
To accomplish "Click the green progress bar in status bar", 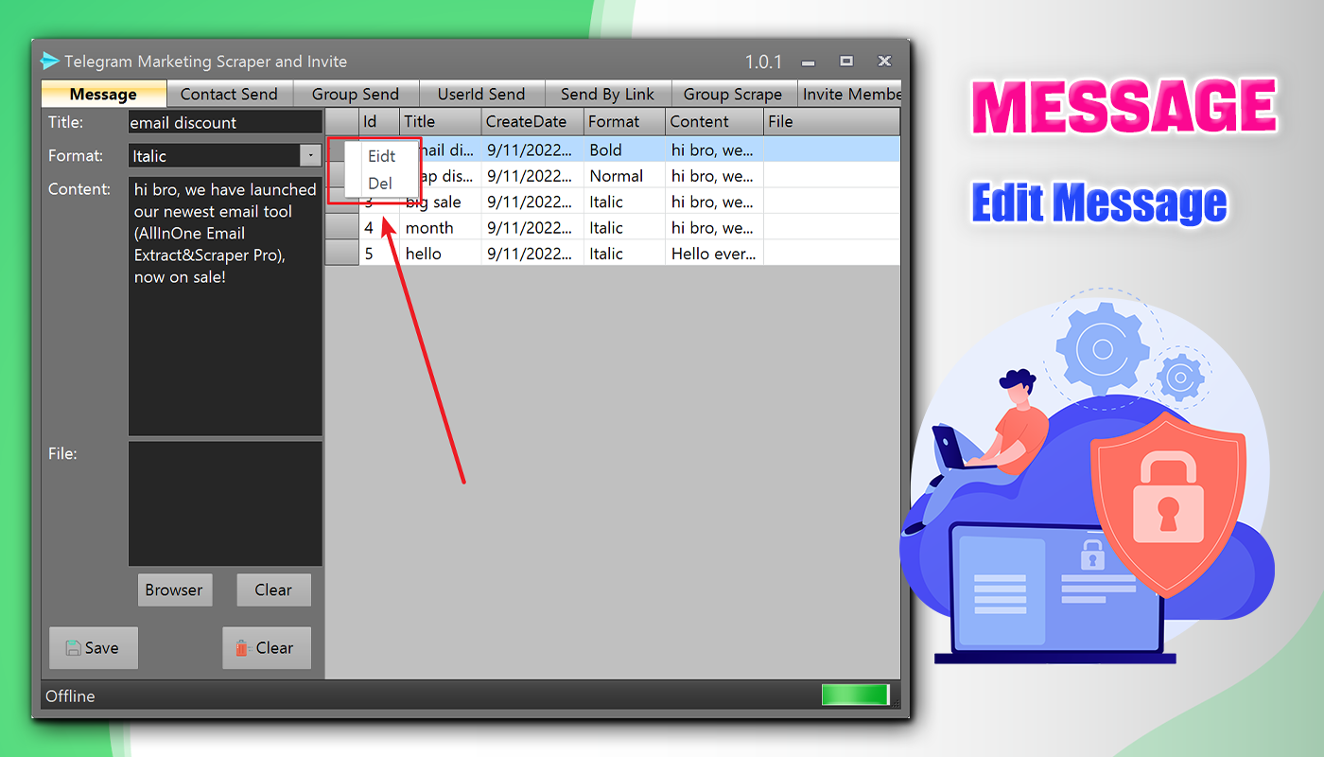I will click(x=856, y=695).
